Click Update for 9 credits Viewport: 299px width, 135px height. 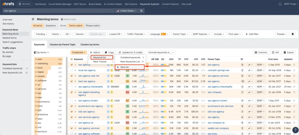(131, 52)
